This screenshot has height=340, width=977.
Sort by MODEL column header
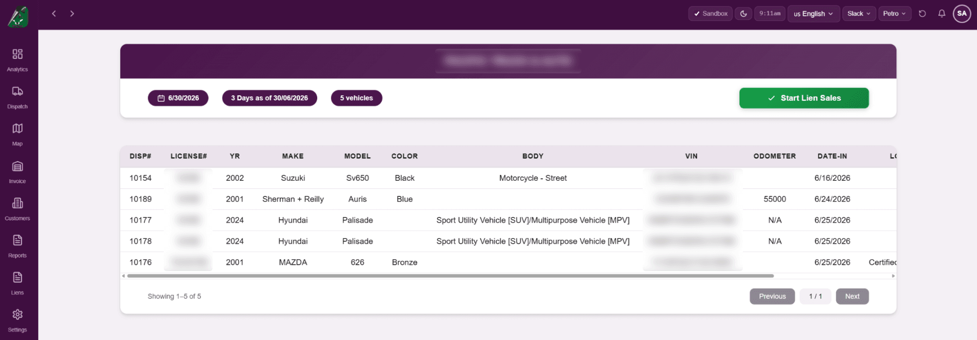[357, 156]
